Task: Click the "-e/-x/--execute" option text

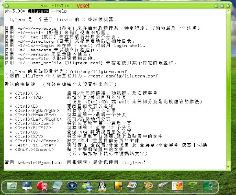Action: (37, 28)
